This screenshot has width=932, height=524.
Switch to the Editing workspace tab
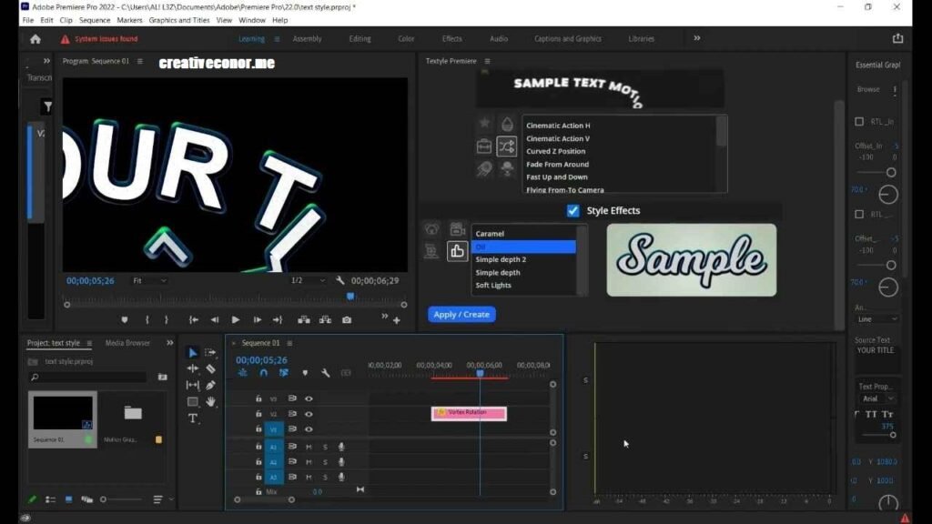pos(360,38)
